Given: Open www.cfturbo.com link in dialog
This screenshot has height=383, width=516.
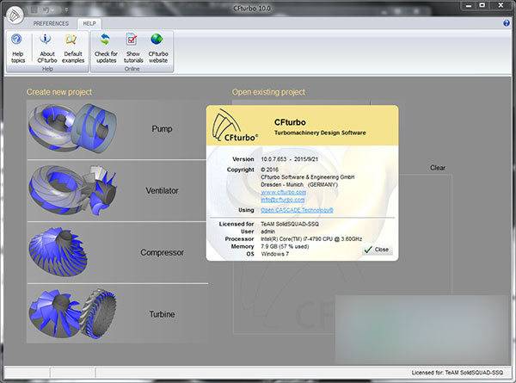Looking at the screenshot, I should pos(283,192).
